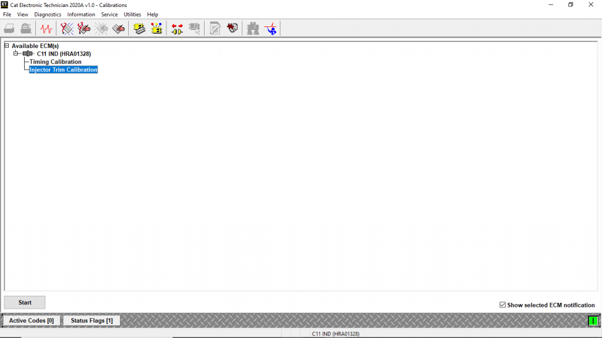602x338 pixels.
Task: Open the Diagnostics menu
Action: point(48,14)
